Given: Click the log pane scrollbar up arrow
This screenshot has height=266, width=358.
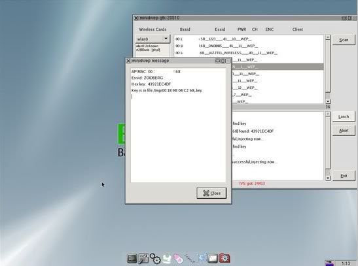Looking at the screenshot, I should point(328,114).
